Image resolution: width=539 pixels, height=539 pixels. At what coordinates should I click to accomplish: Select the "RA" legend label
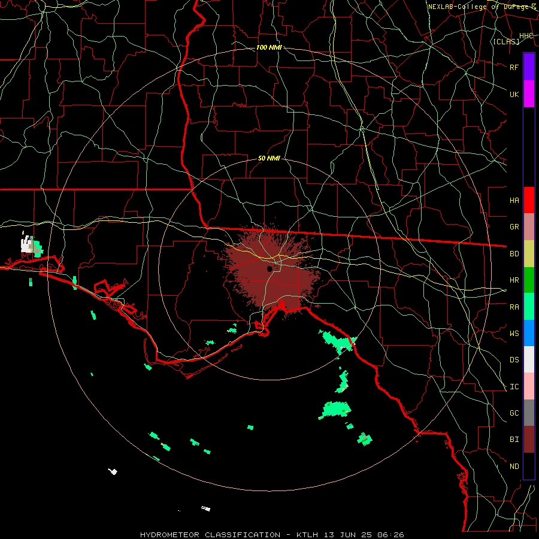click(514, 307)
